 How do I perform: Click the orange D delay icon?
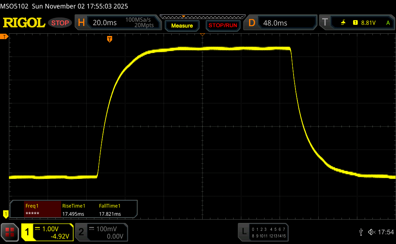[x=252, y=23]
